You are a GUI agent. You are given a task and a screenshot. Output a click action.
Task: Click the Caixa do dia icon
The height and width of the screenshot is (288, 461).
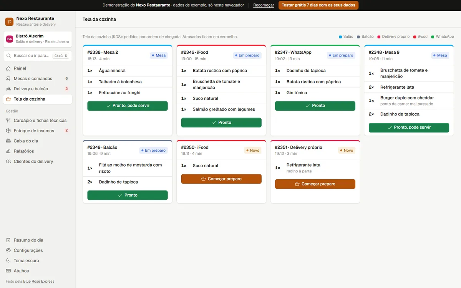tap(8, 141)
